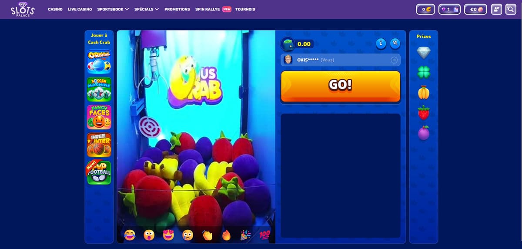This screenshot has width=522, height=249.
Task: Send the fire emoji reaction
Action: point(226,235)
